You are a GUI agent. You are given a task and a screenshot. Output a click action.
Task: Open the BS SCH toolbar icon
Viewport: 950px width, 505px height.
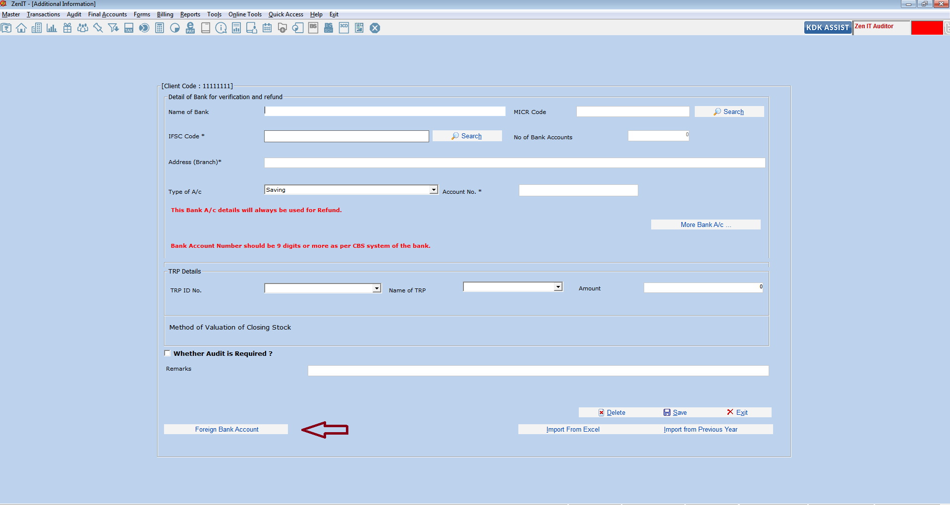click(x=329, y=28)
